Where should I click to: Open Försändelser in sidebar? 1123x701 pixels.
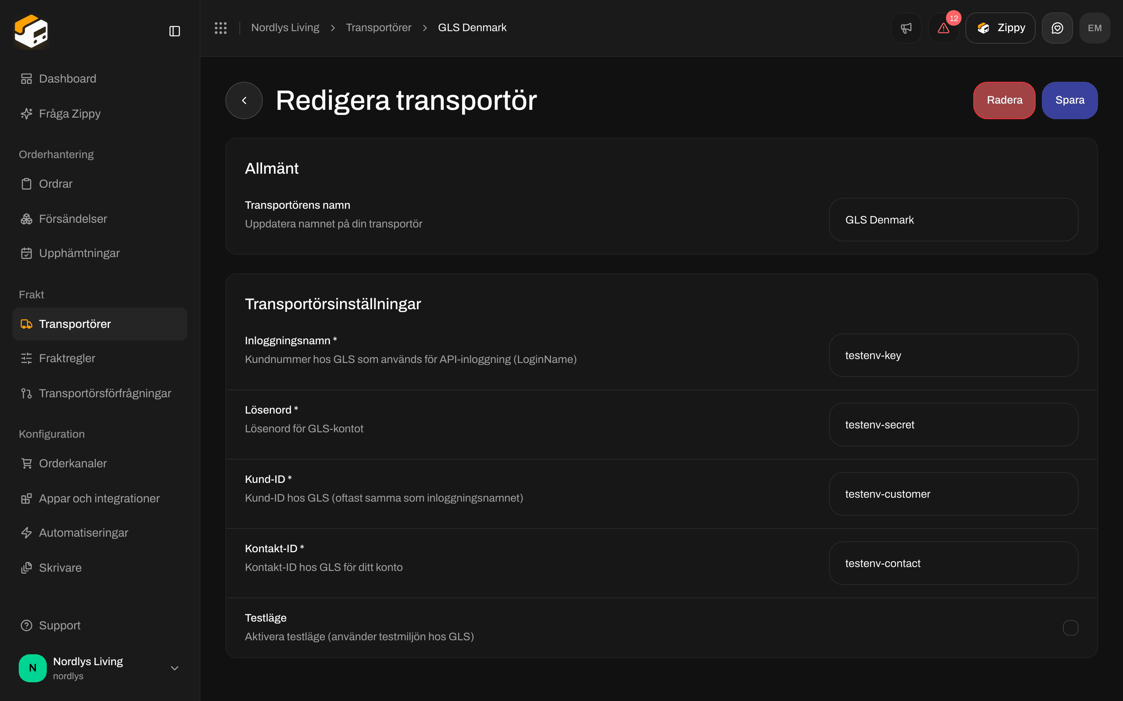pyautogui.click(x=100, y=219)
